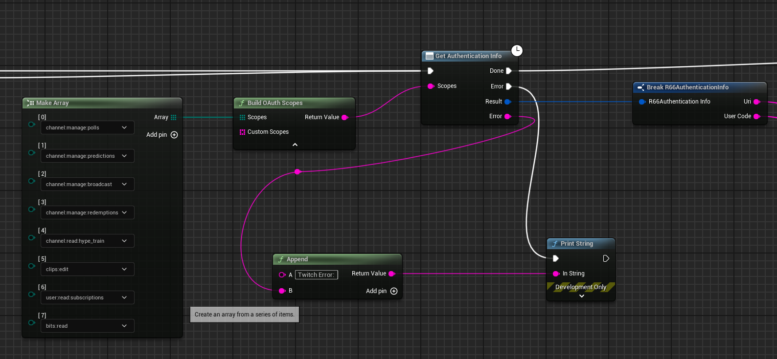Select the Make Array node title

point(52,103)
